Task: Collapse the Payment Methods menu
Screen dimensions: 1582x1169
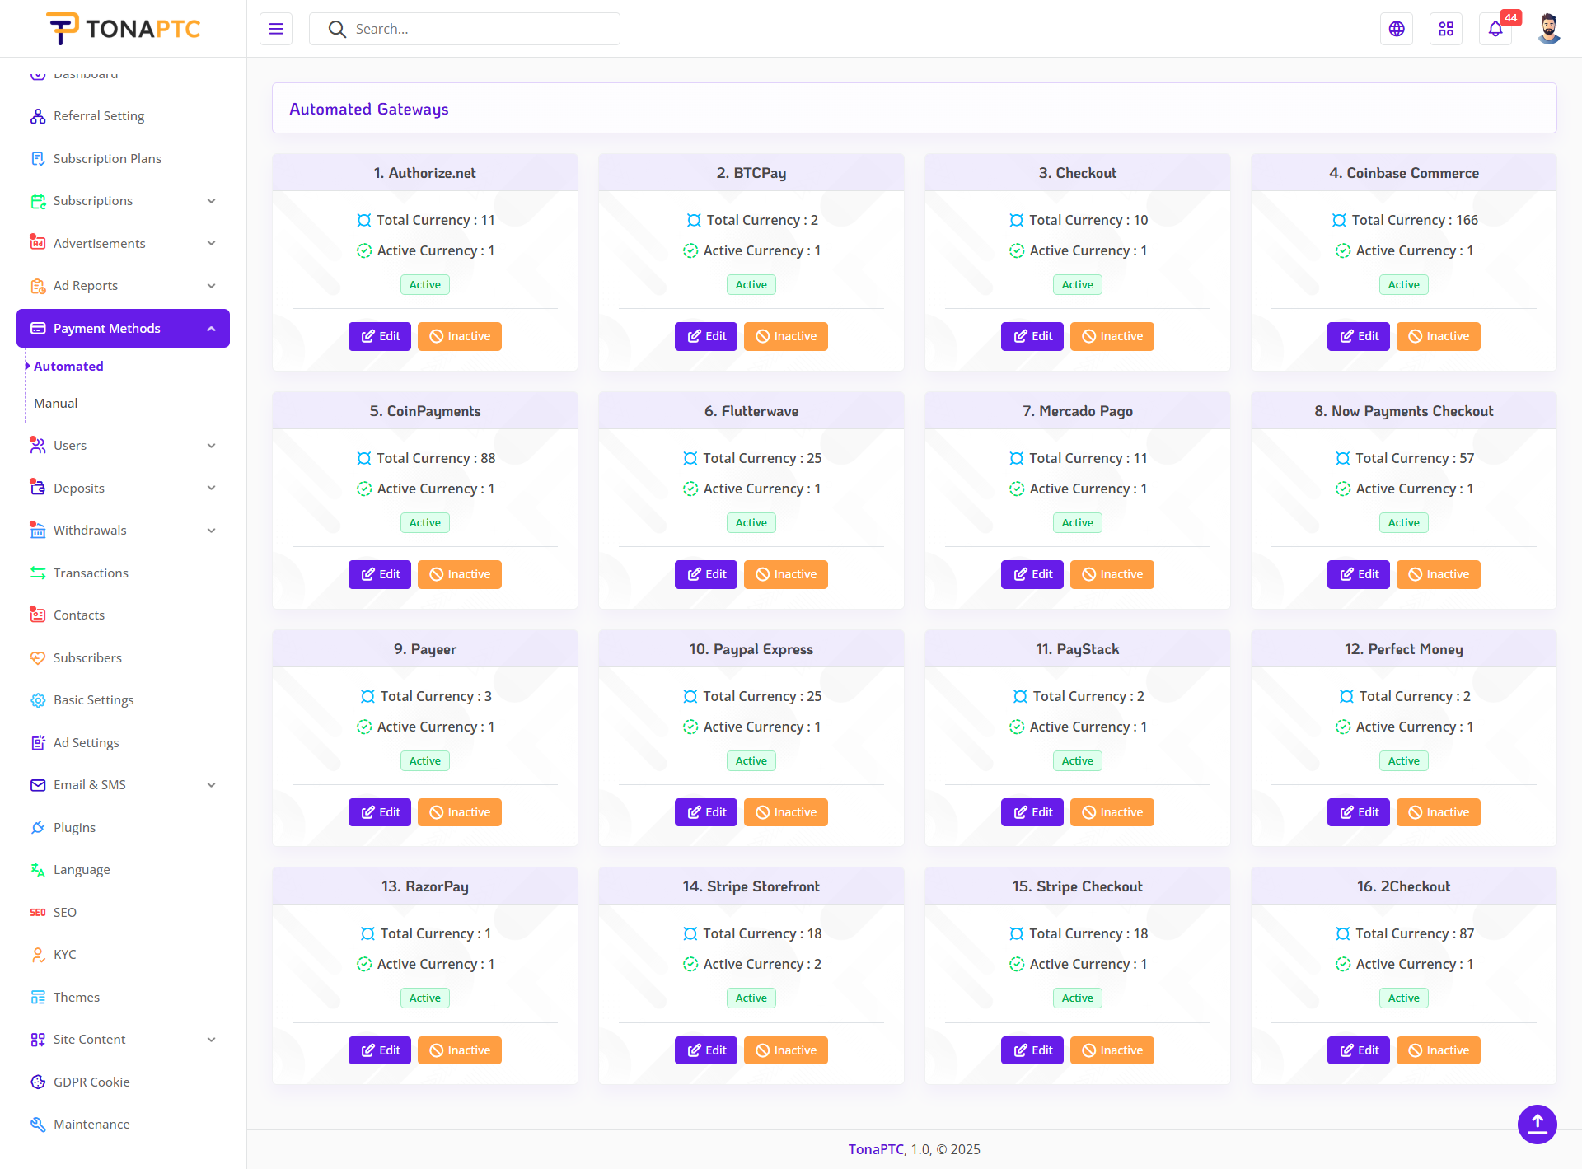Action: [211, 329]
